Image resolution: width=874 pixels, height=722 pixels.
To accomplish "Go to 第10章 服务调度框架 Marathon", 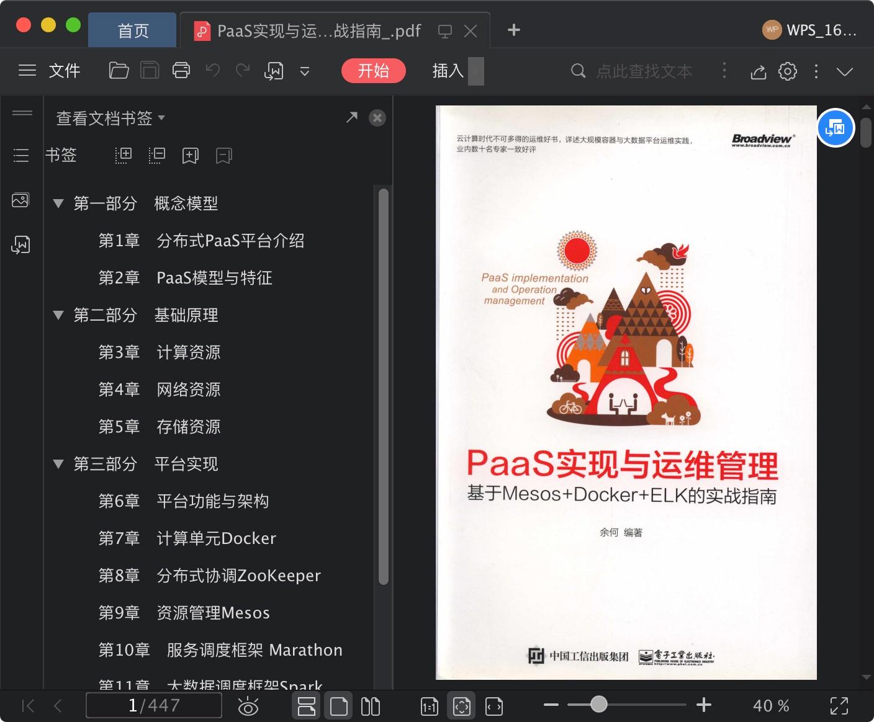I will coord(220,650).
